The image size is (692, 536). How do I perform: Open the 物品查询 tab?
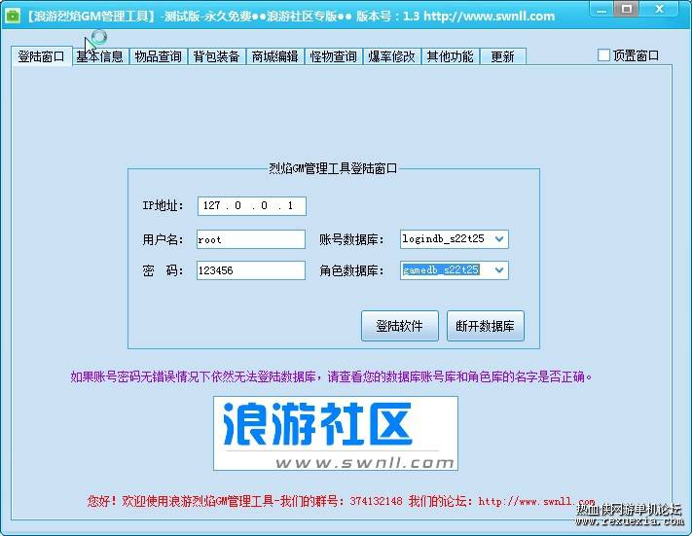[x=158, y=56]
